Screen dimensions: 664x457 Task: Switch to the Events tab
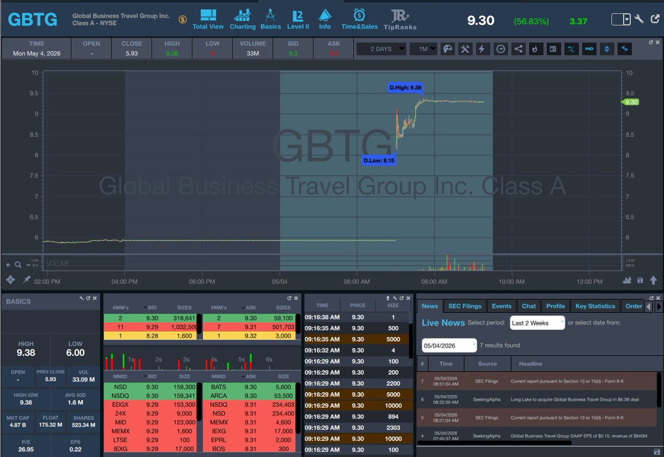pyautogui.click(x=501, y=306)
